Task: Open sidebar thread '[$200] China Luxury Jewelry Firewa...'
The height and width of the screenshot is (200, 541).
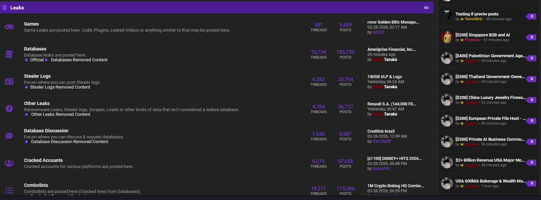Action: 491,97
